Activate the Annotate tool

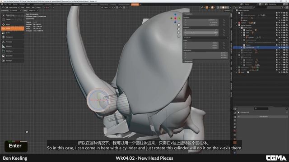point(13,42)
